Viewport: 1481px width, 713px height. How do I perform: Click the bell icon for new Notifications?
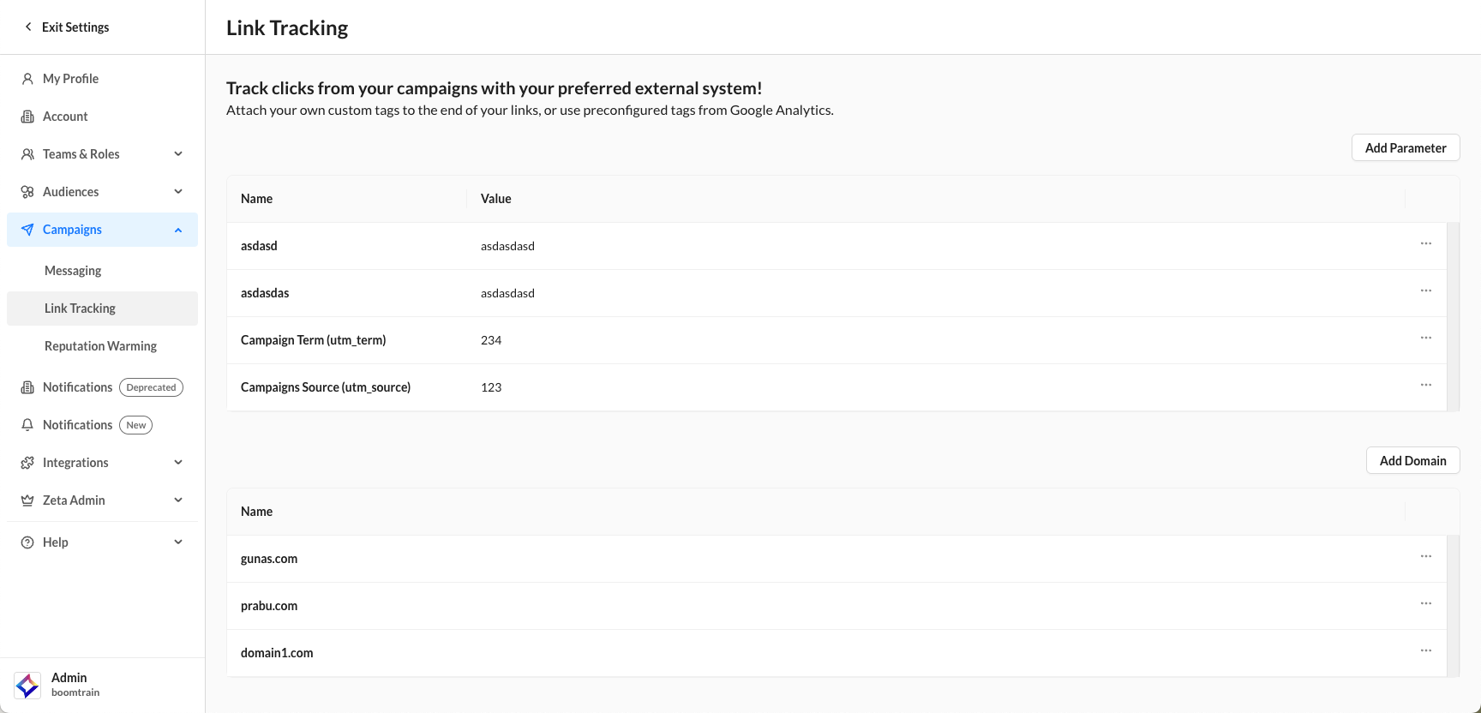[27, 425]
